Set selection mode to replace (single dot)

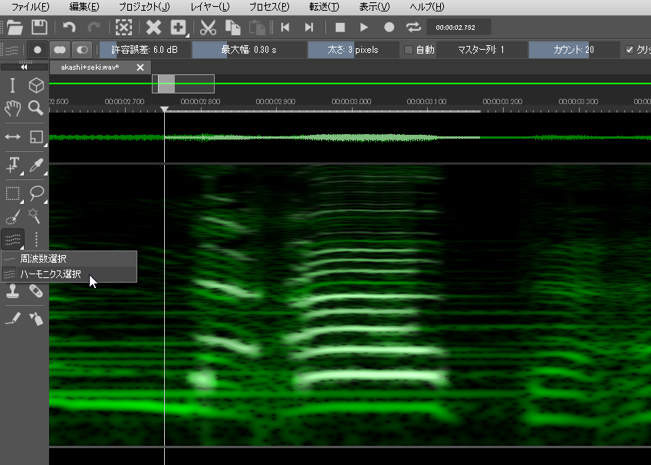pos(38,50)
